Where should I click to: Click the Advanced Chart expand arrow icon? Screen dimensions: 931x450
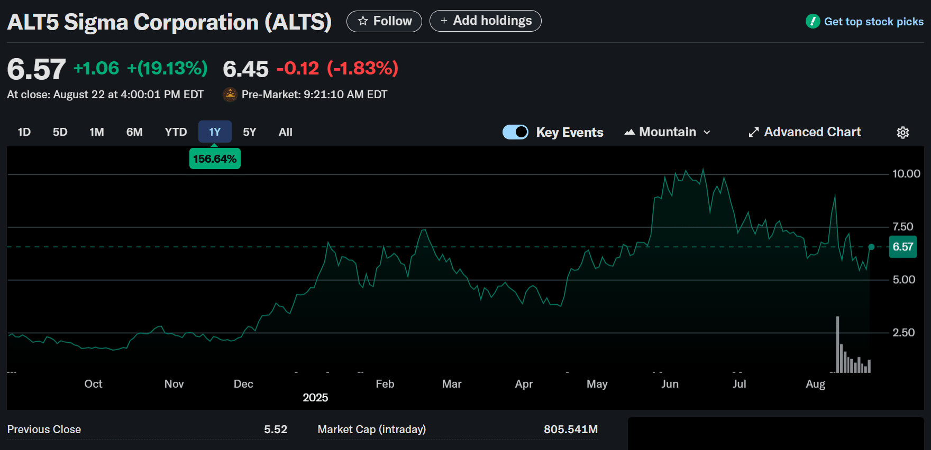(754, 133)
